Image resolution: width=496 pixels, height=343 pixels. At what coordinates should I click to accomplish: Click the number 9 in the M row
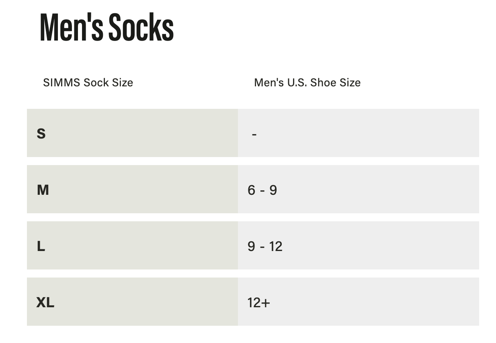(x=273, y=190)
